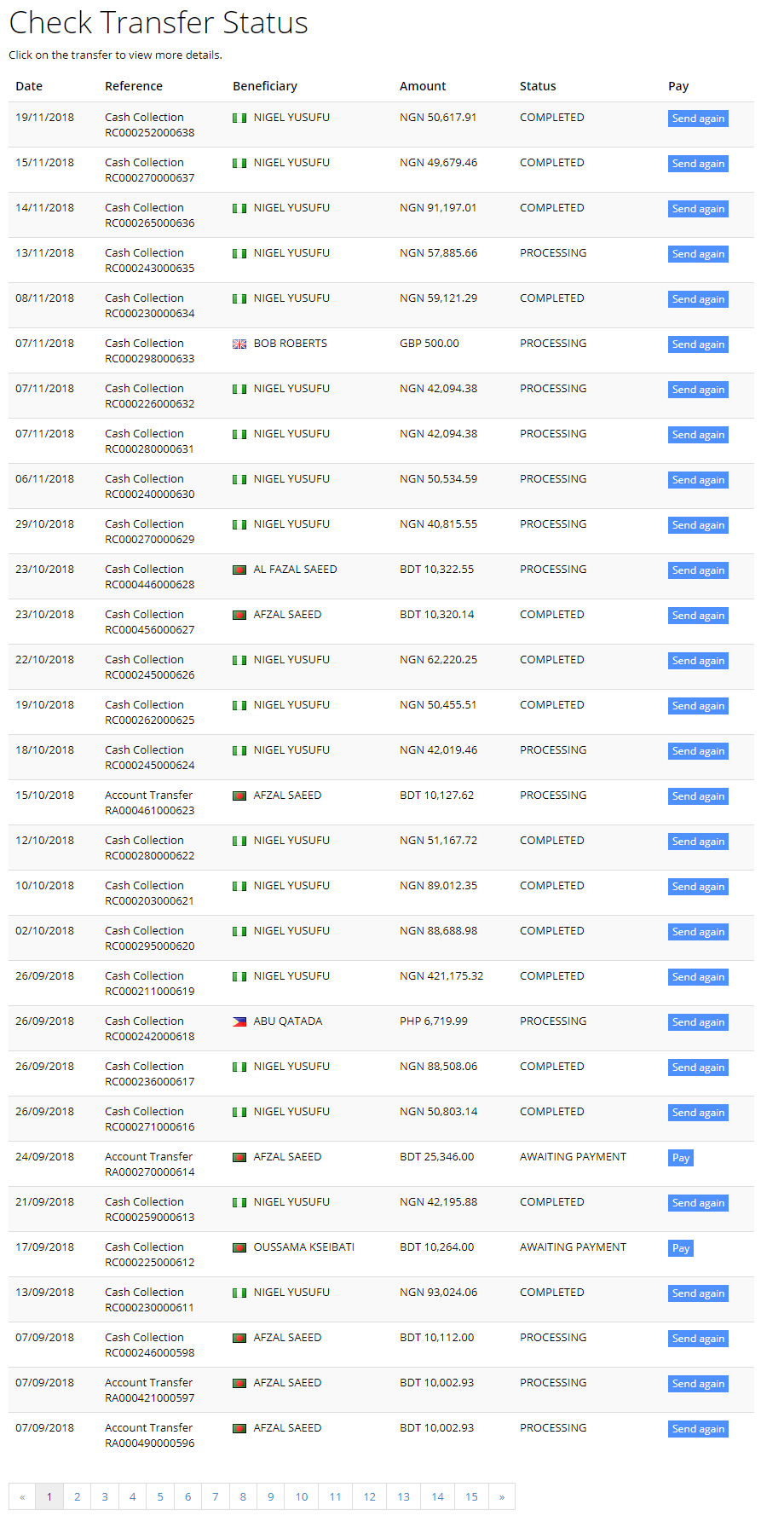Viewport: 761px width, 1539px height.
Task: Go to the next page with the » arrow
Action: [502, 1496]
